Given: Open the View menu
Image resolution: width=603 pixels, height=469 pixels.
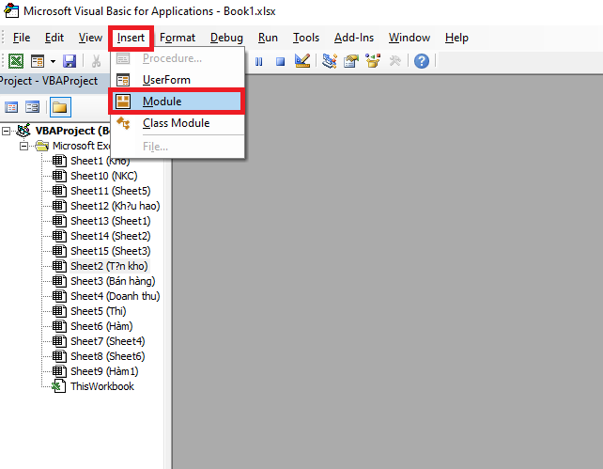Looking at the screenshot, I should click(x=90, y=38).
